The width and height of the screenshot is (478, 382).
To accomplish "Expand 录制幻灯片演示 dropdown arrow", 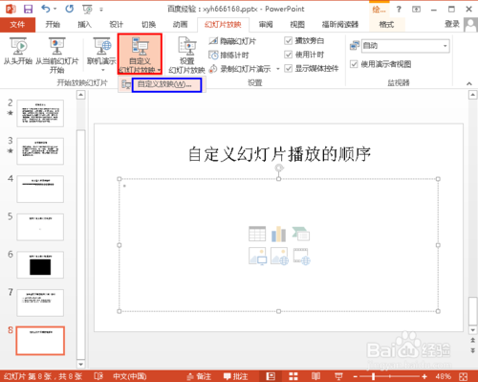I will (x=278, y=69).
